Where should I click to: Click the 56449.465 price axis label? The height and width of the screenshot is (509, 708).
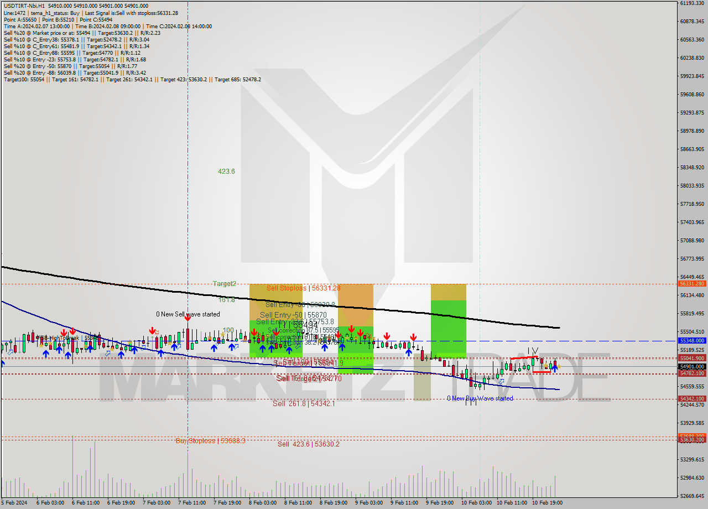(692, 277)
